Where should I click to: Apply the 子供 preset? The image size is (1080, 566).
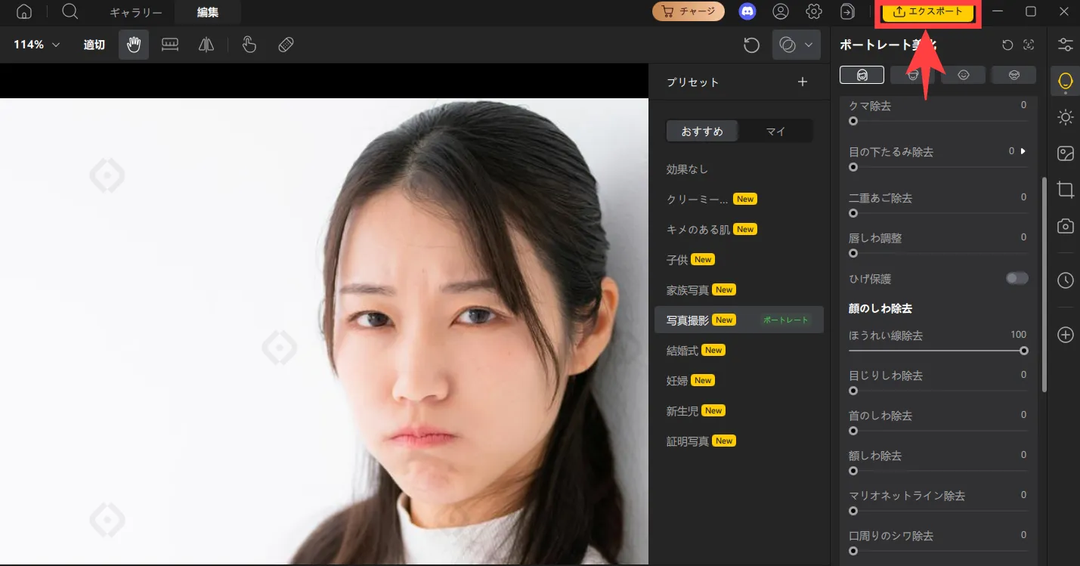(739, 260)
